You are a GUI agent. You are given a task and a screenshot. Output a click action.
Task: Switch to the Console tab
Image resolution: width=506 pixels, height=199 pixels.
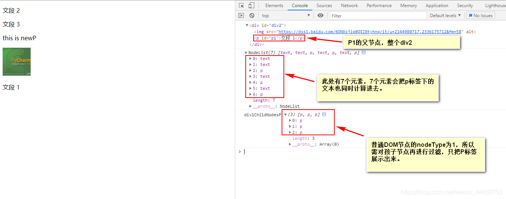[x=300, y=5]
